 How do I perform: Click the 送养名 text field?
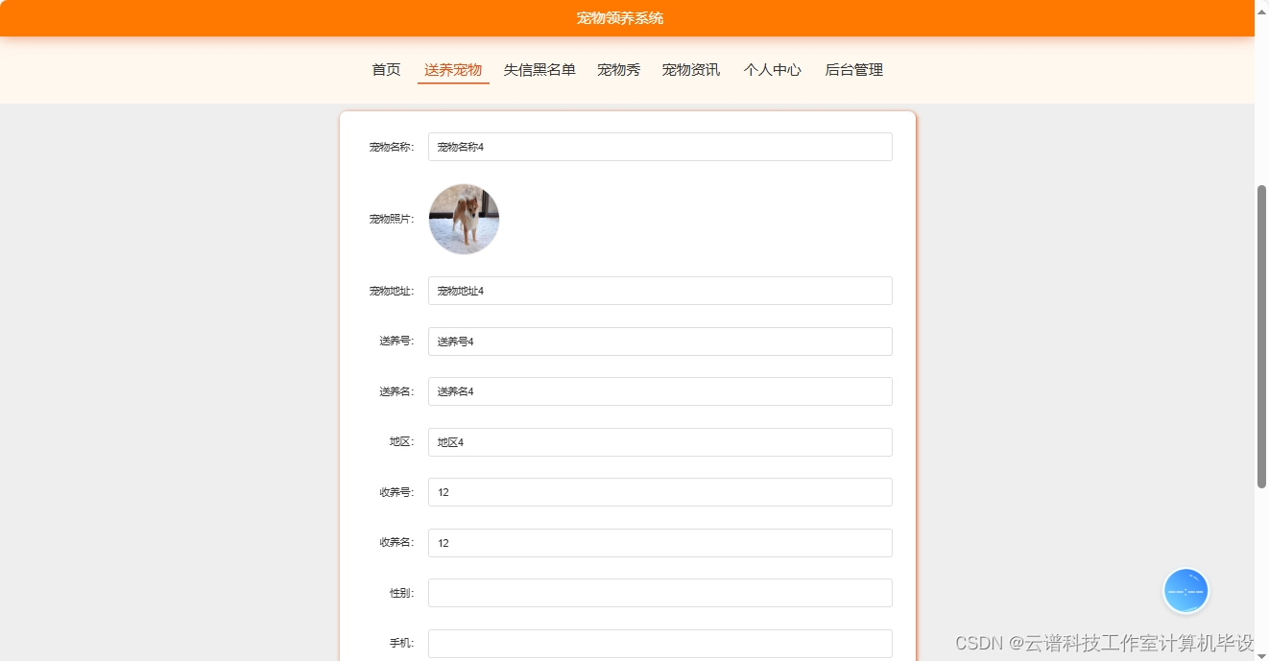click(659, 391)
